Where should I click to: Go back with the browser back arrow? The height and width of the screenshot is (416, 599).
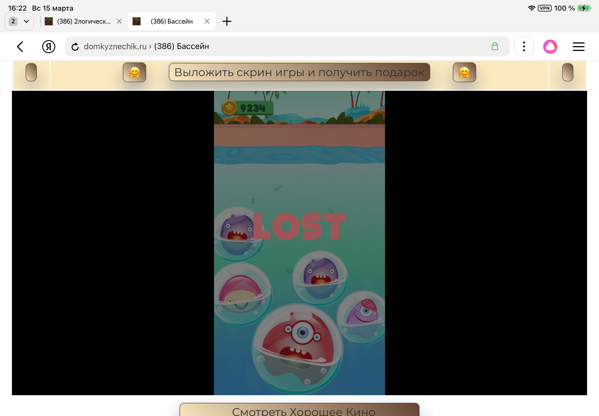pos(20,47)
